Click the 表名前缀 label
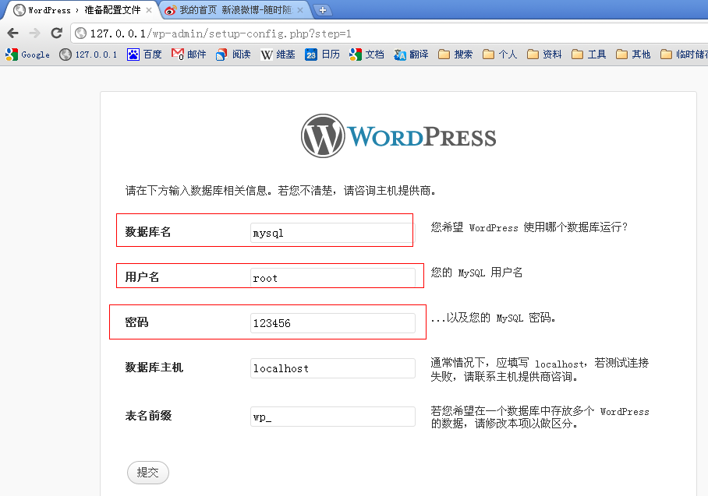 [148, 415]
